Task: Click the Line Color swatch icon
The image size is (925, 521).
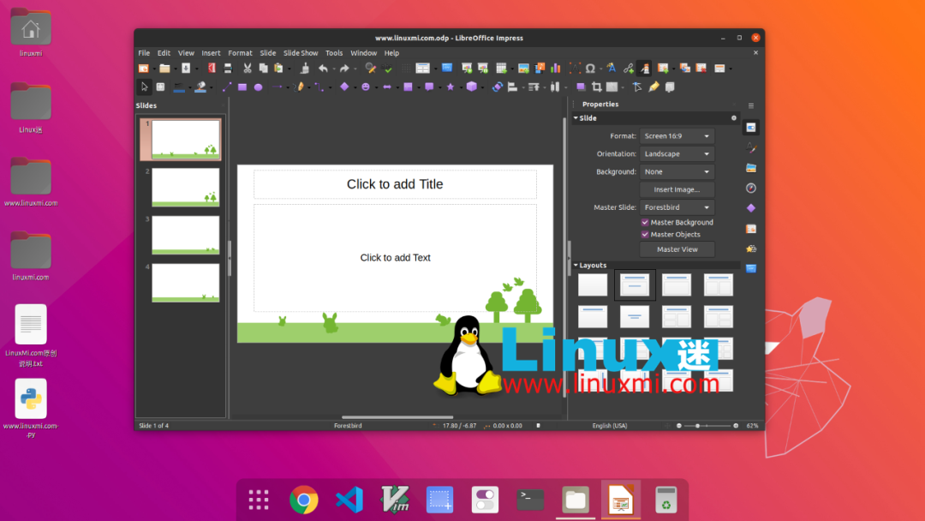Action: (179, 87)
